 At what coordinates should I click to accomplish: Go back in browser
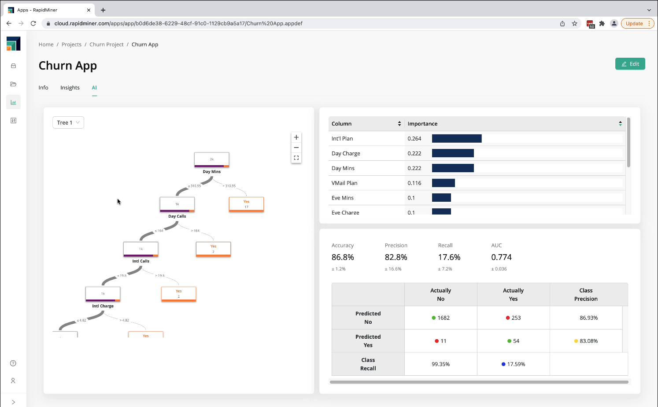tap(9, 23)
